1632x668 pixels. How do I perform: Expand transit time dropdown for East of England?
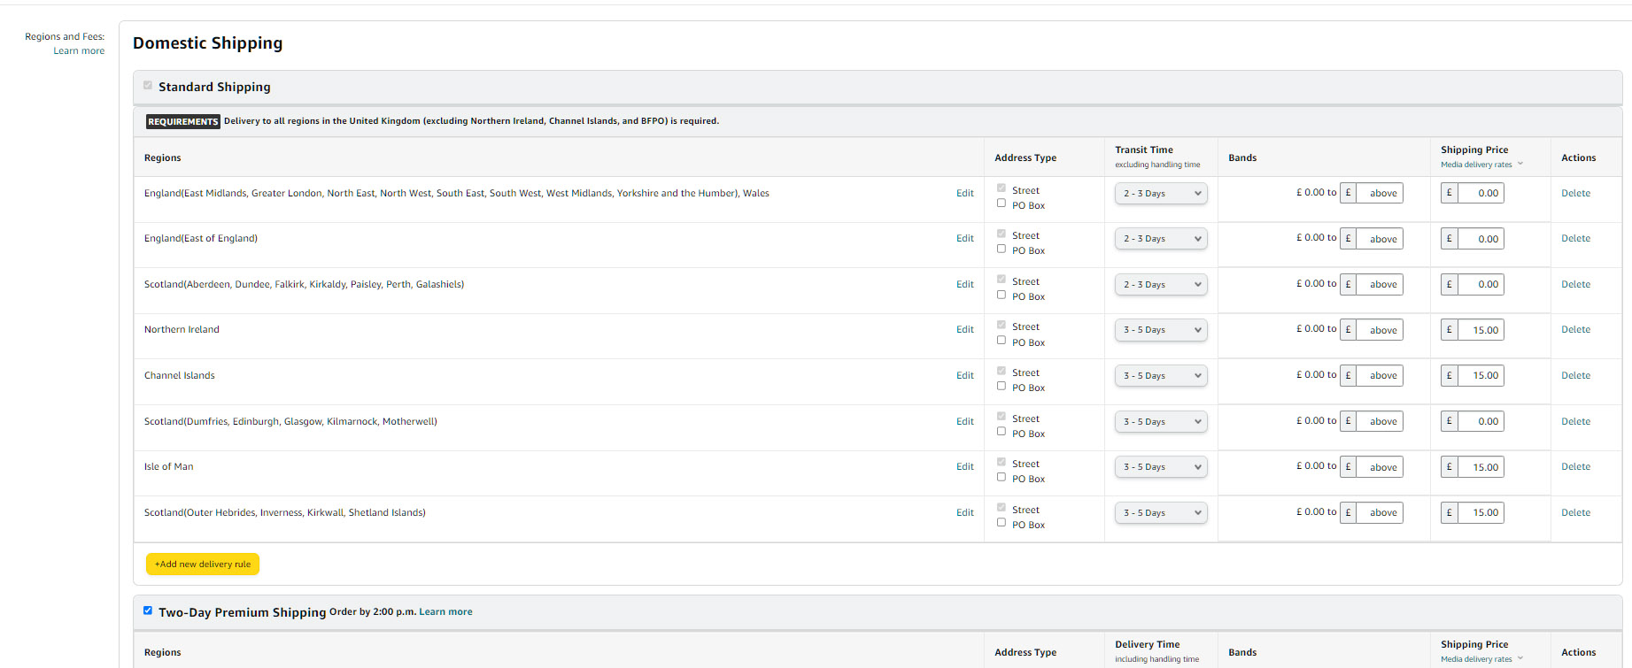pos(1160,239)
